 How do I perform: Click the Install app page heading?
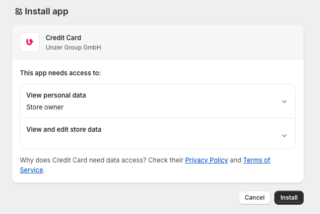coord(47,11)
